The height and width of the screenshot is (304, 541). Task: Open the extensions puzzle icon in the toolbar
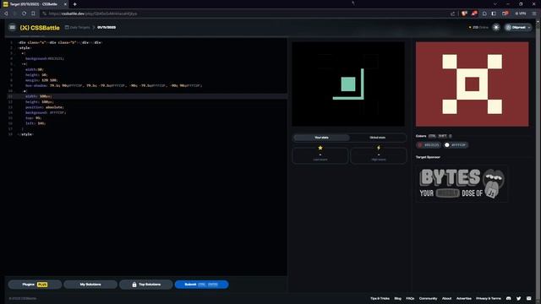click(x=484, y=14)
